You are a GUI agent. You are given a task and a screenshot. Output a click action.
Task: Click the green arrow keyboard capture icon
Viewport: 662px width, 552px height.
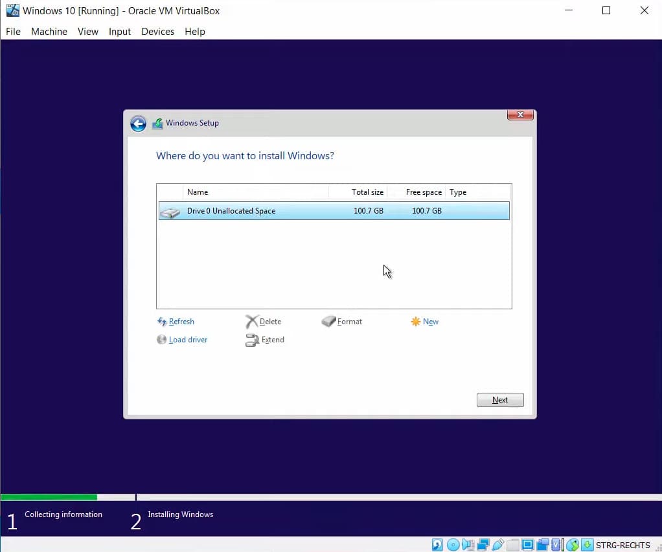pos(588,545)
